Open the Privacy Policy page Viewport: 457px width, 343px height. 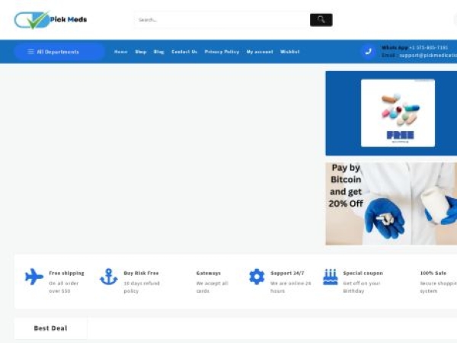pyautogui.click(x=222, y=52)
